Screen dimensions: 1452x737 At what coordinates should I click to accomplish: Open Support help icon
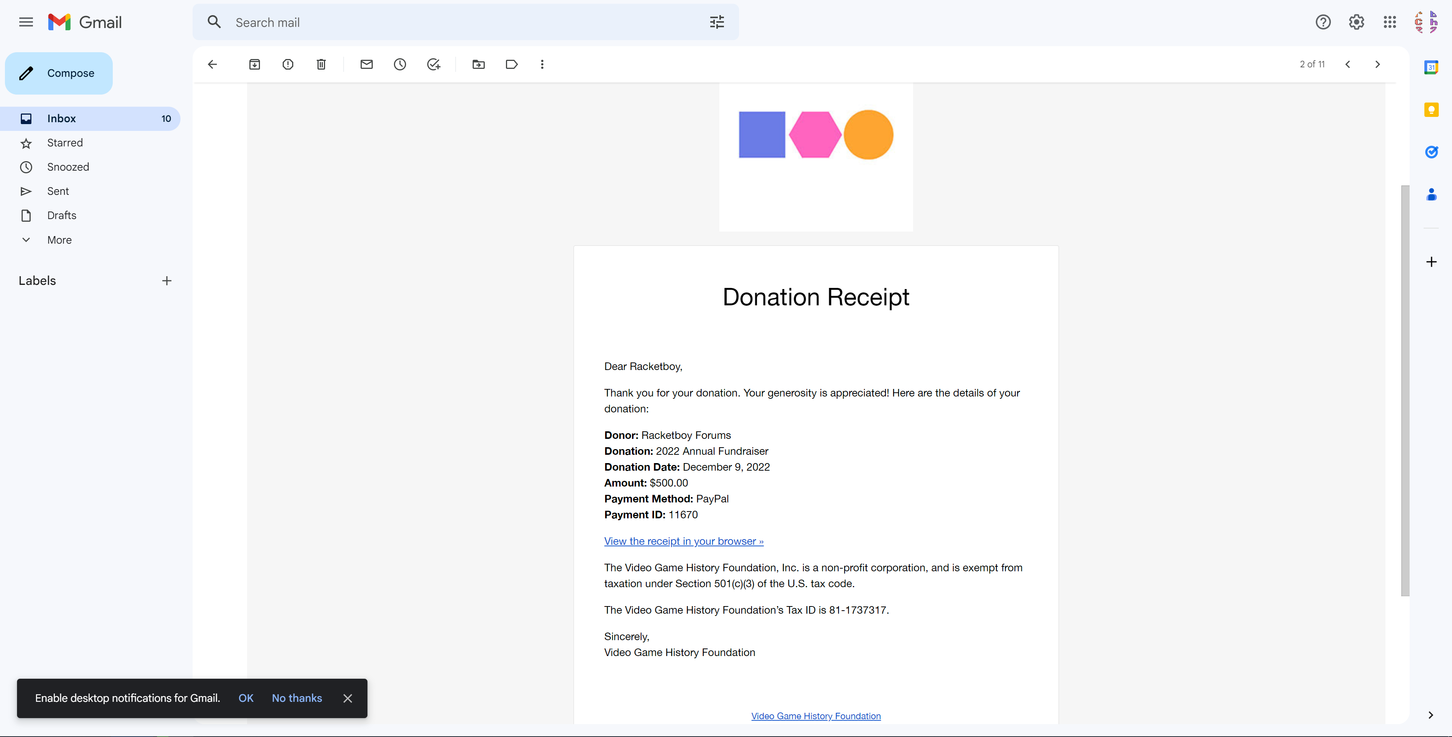1323,23
